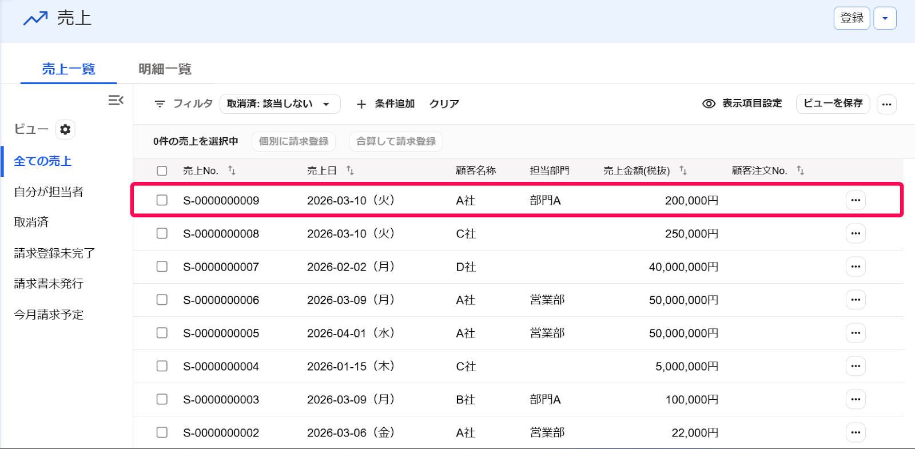Sort by 顧客注文No. column
This screenshot has height=449, width=915.
click(800, 170)
